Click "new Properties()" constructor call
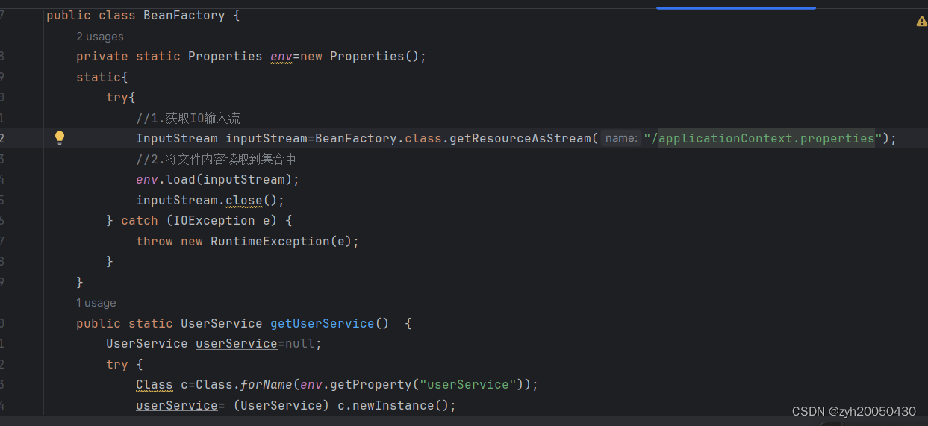The height and width of the screenshot is (426, 928). pyautogui.click(x=359, y=57)
